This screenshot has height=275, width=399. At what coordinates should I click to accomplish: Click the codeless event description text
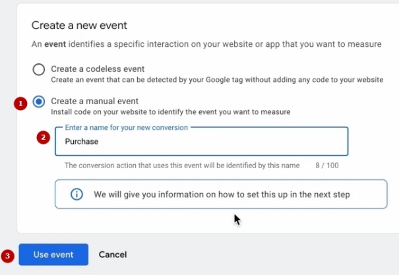tap(216, 80)
